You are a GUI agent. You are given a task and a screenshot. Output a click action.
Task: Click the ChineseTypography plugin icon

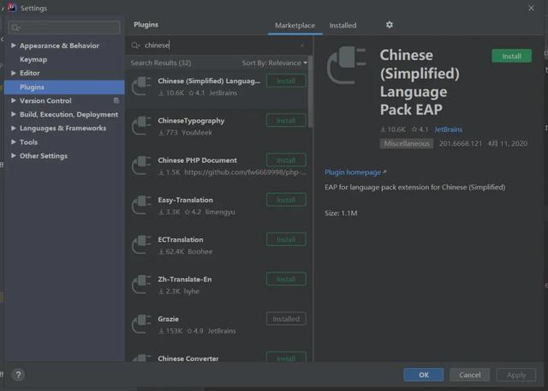(x=141, y=126)
